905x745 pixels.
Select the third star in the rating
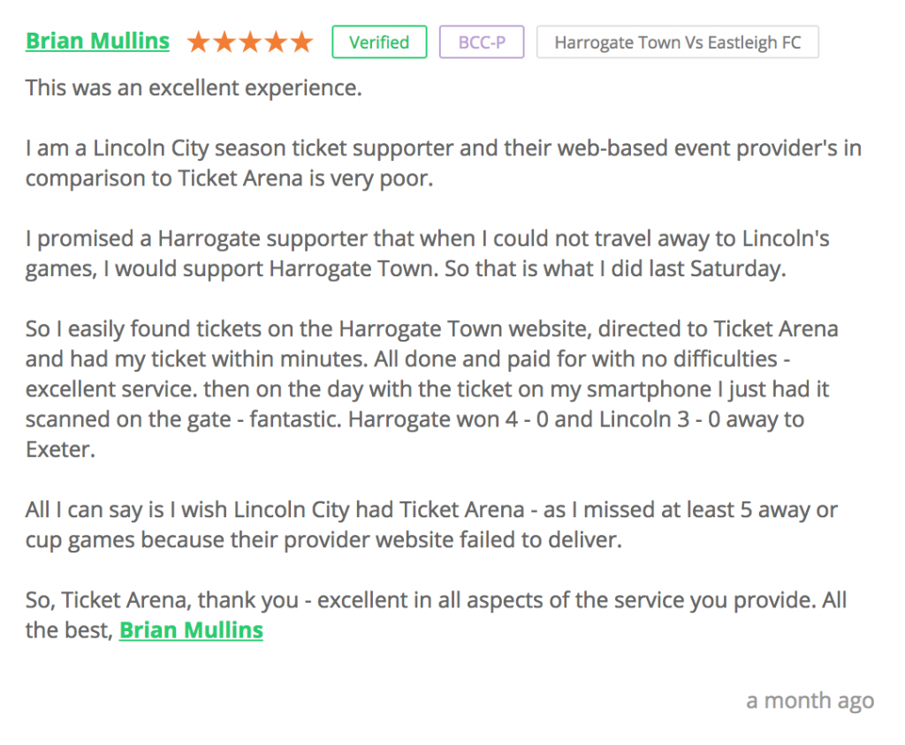coord(250,42)
